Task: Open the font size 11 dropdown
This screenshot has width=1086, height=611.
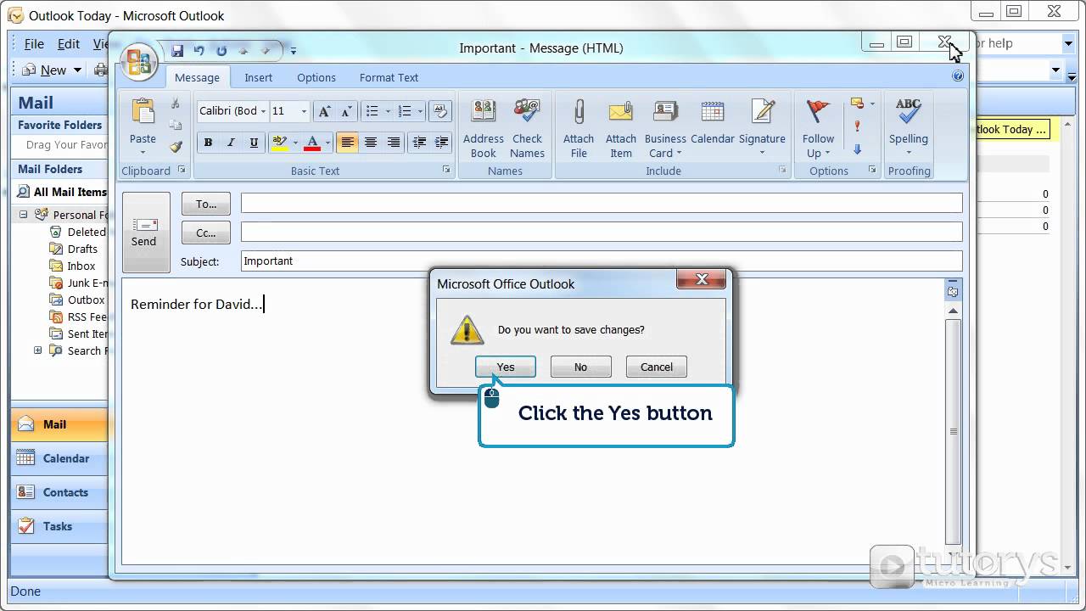Action: (x=304, y=111)
